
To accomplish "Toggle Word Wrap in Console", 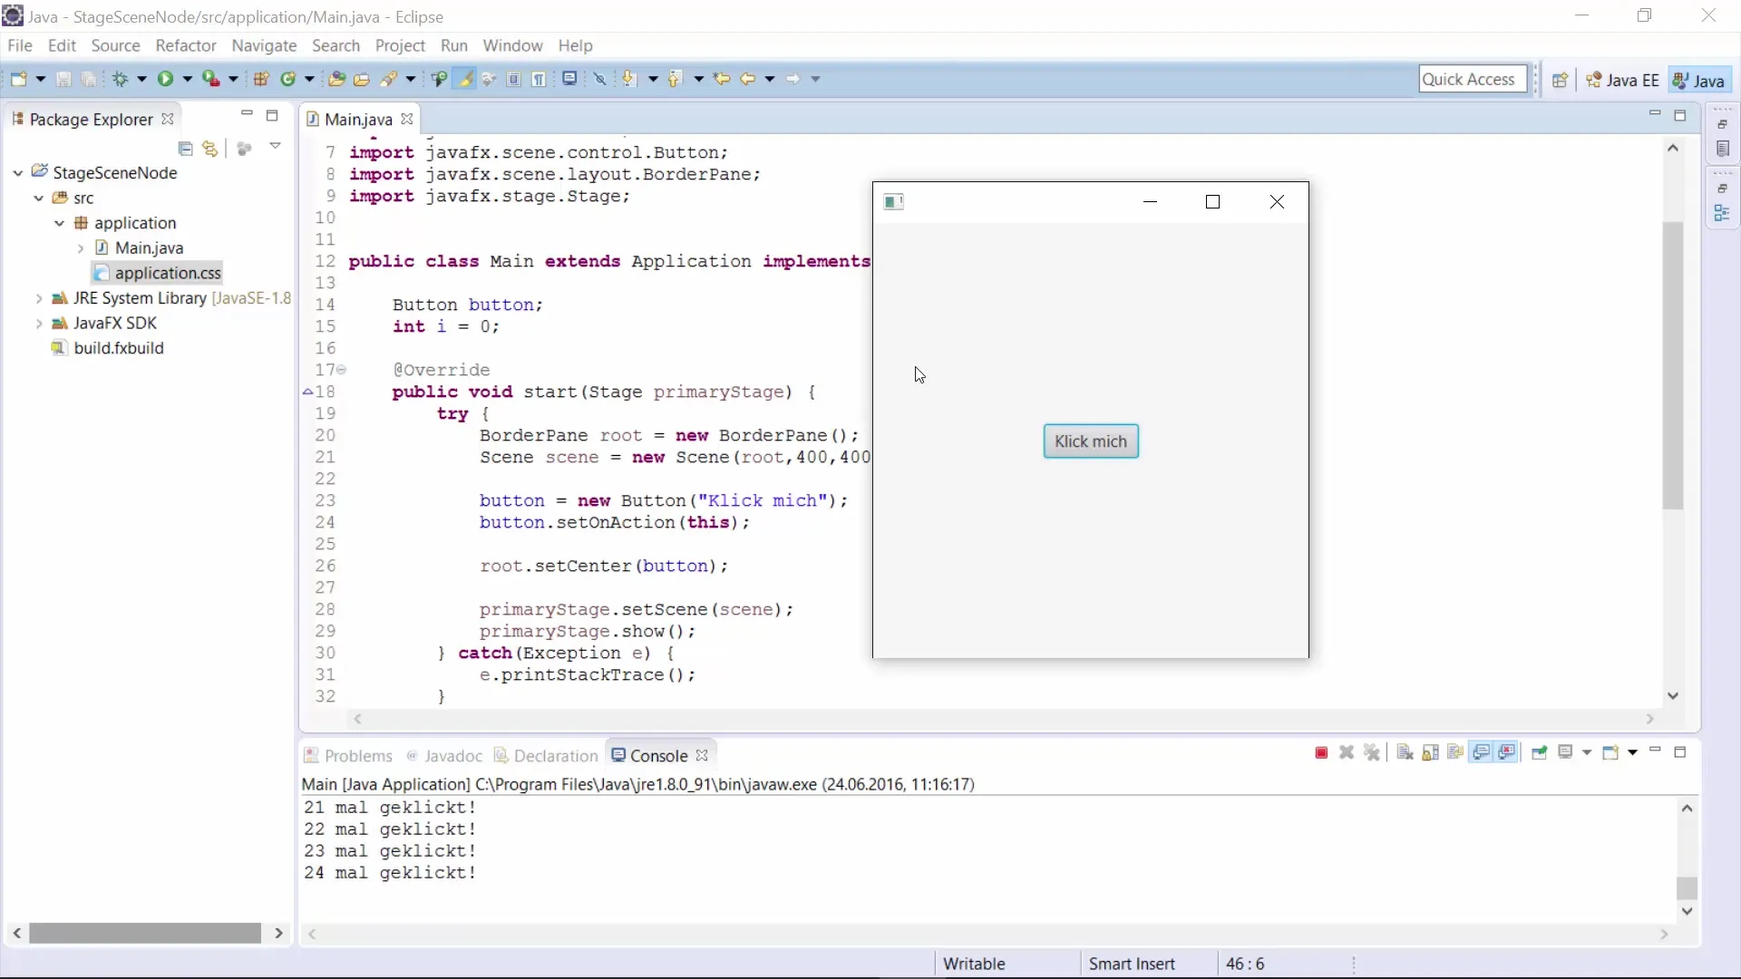I will point(1455,752).
